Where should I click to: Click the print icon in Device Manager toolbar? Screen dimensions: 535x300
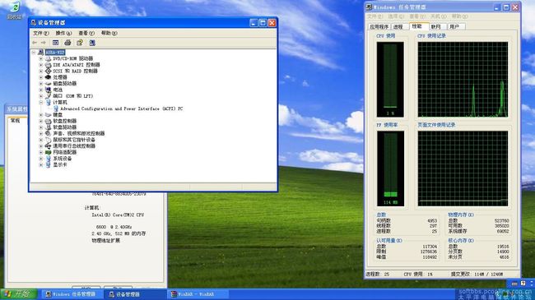[x=67, y=43]
